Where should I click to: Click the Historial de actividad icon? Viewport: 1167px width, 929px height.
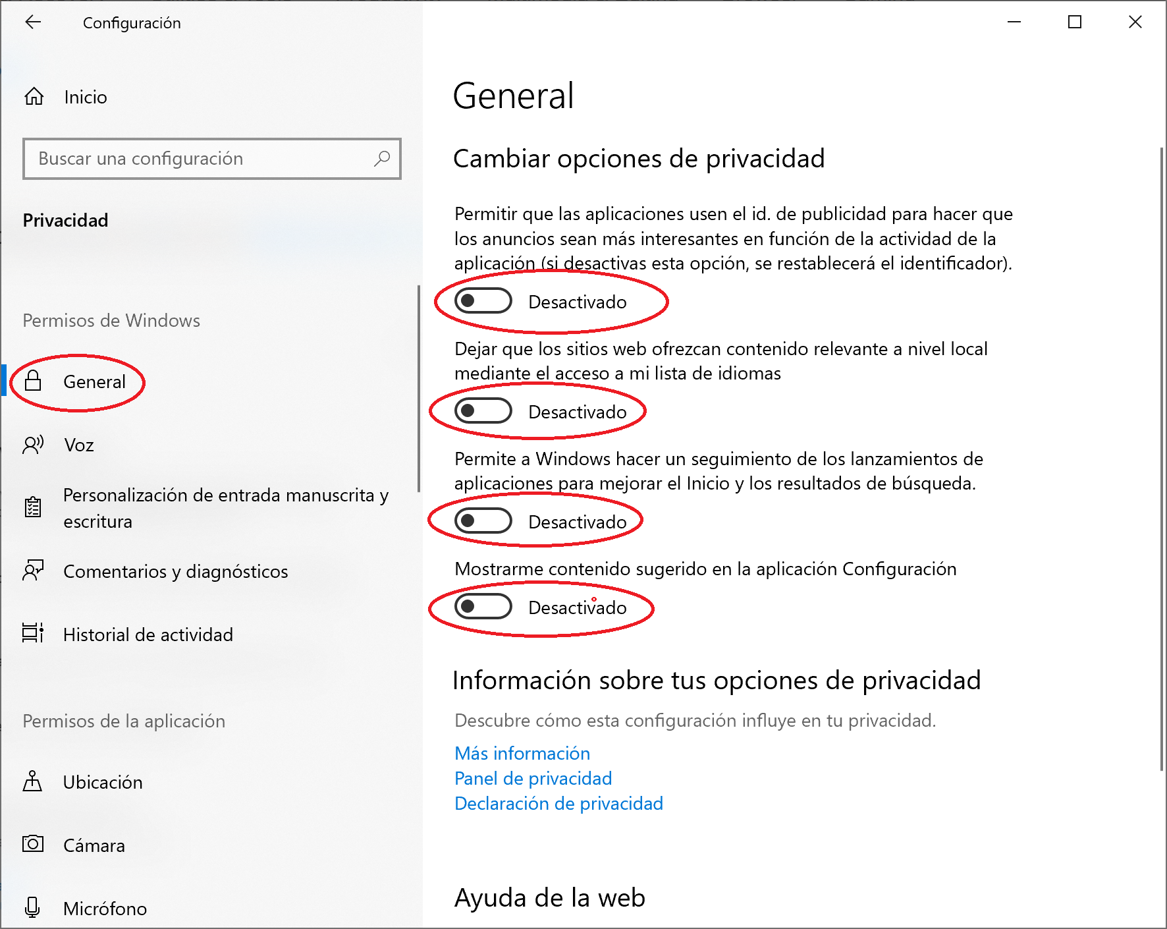click(34, 634)
